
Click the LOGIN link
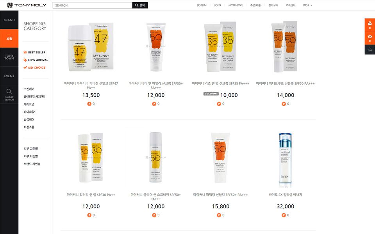[x=202, y=5]
